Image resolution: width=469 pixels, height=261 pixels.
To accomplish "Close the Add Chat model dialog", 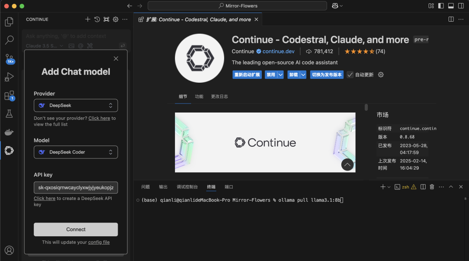I will 116,58.
